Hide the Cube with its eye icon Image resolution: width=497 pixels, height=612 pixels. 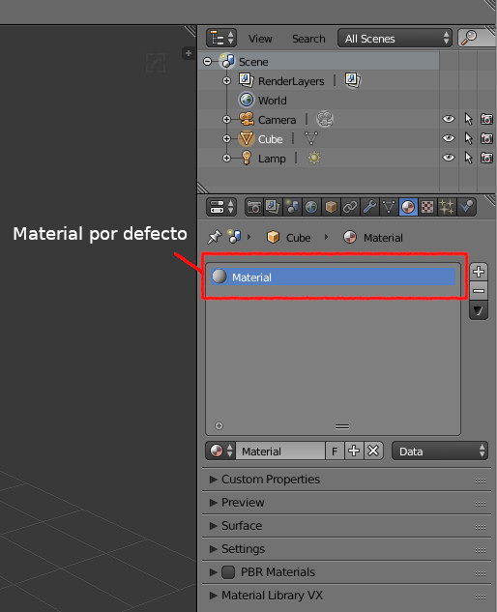pyautogui.click(x=449, y=138)
